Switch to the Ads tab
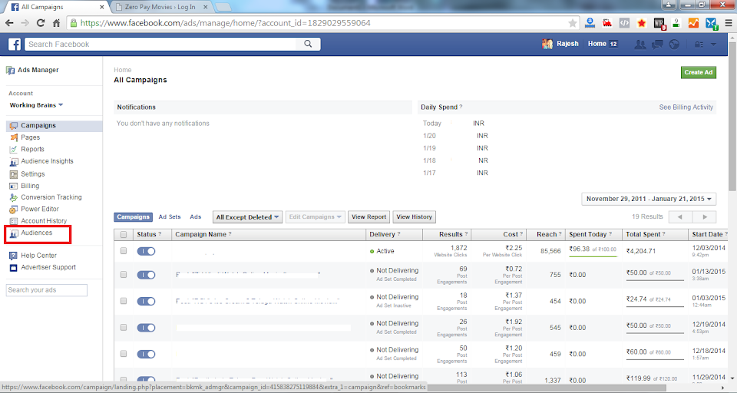Image resolution: width=737 pixels, height=393 pixels. pyautogui.click(x=196, y=216)
